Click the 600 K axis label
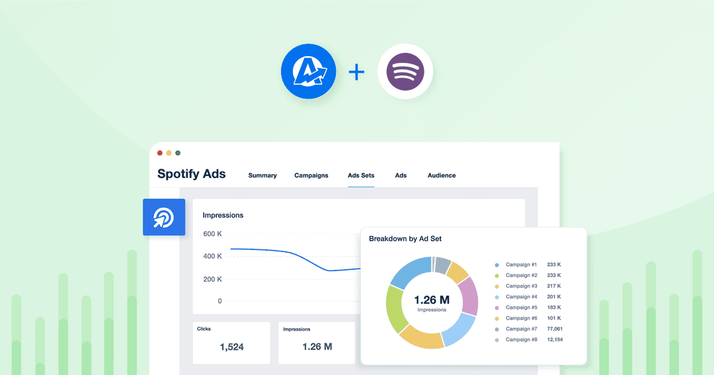This screenshot has width=714, height=375. tap(213, 233)
